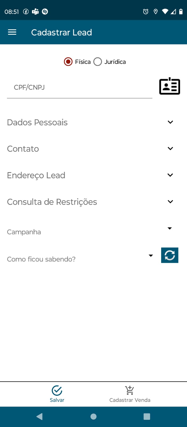Open the hamburger navigation menu
187x427 pixels.
12,32
